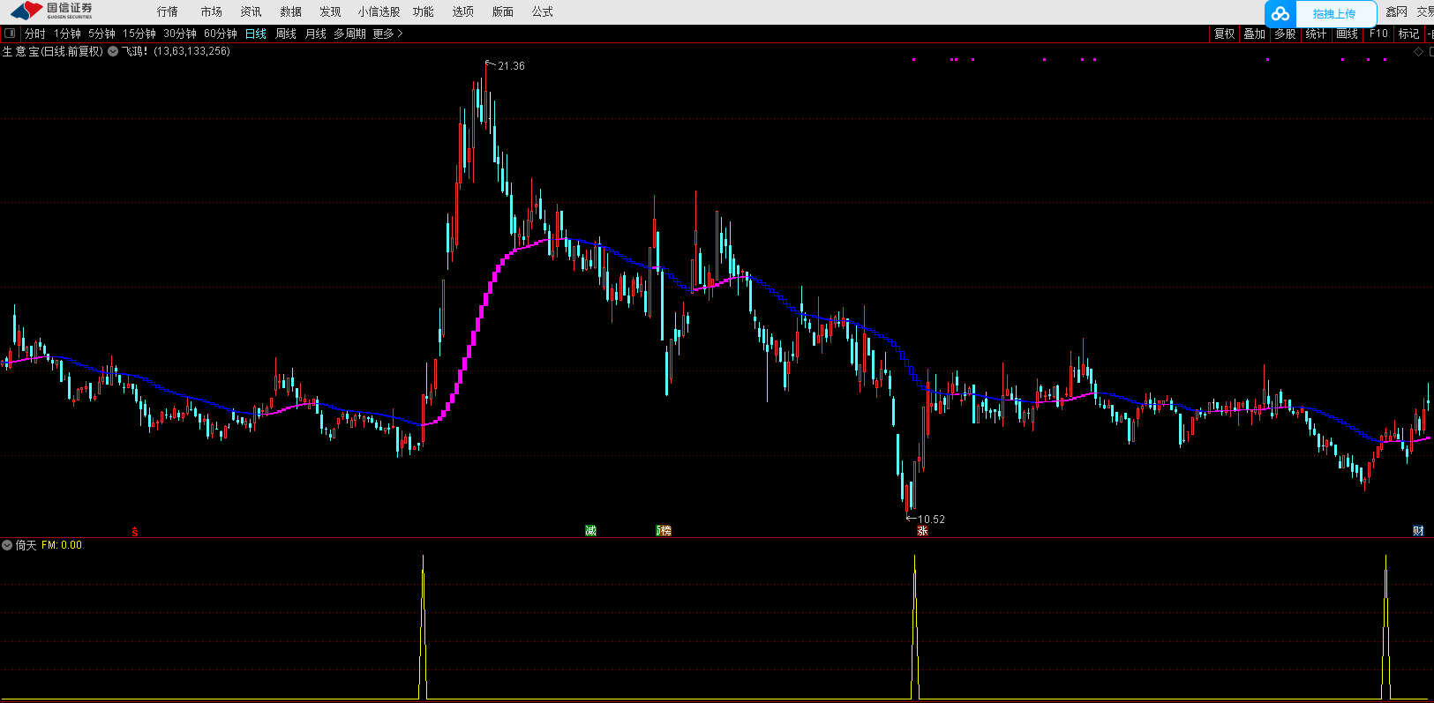Switch to 30分钟 period
Image resolution: width=1434 pixels, height=703 pixels.
tap(180, 34)
